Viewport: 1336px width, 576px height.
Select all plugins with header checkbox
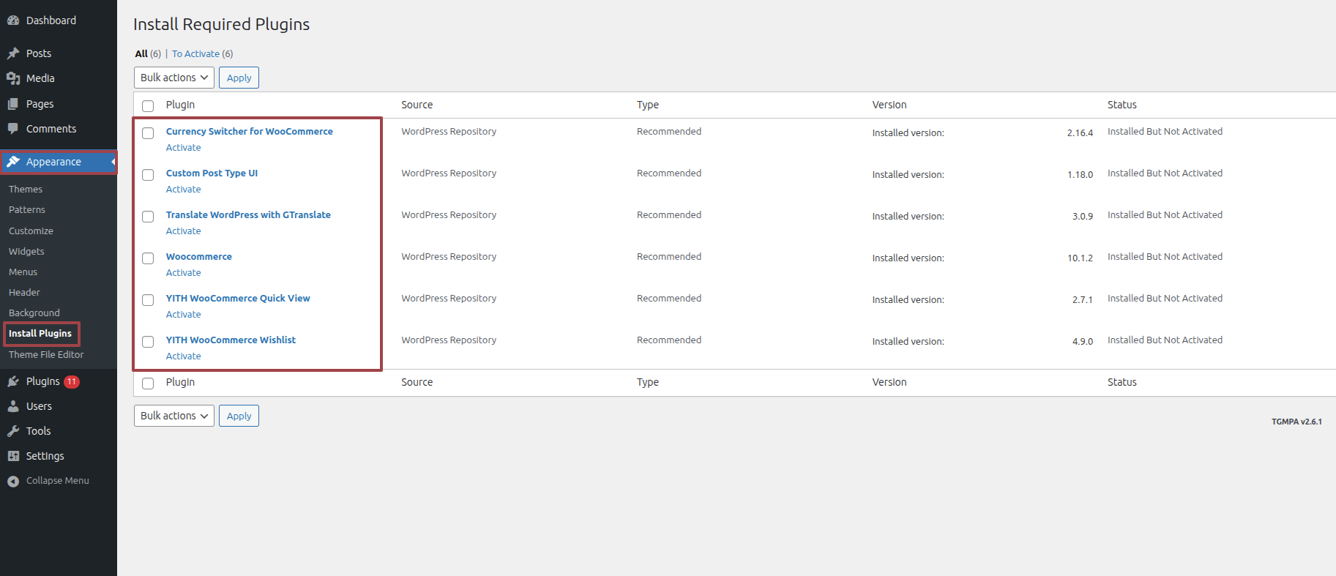tap(148, 105)
